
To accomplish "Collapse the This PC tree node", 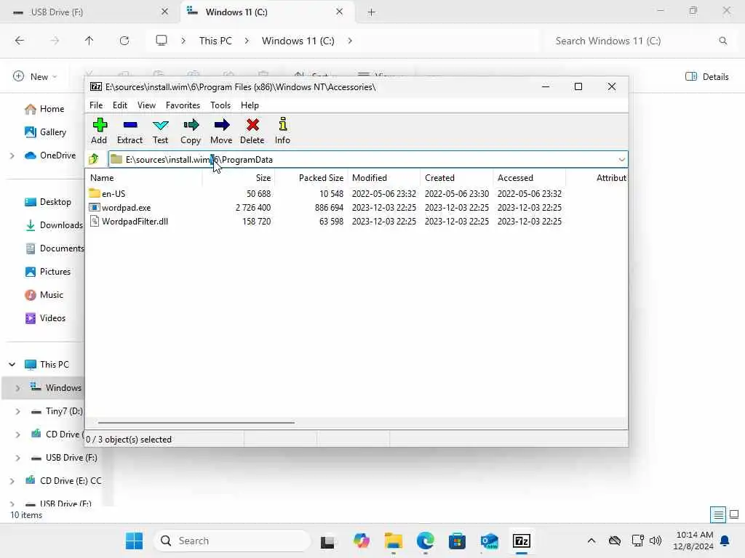I will click(12, 365).
